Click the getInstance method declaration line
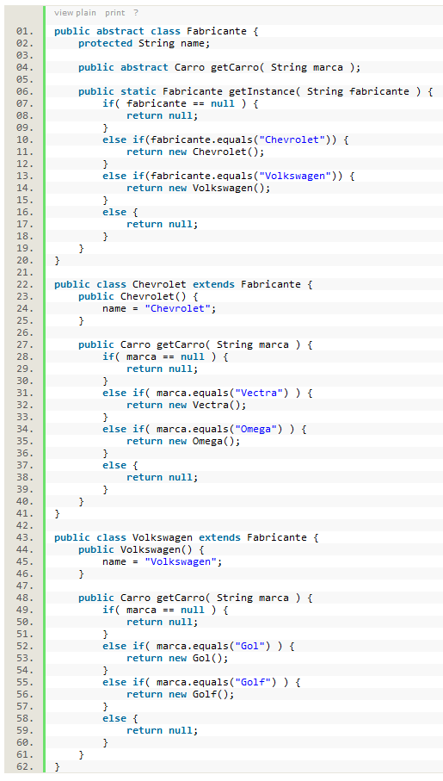The height and width of the screenshot is (781, 443). [x=255, y=91]
